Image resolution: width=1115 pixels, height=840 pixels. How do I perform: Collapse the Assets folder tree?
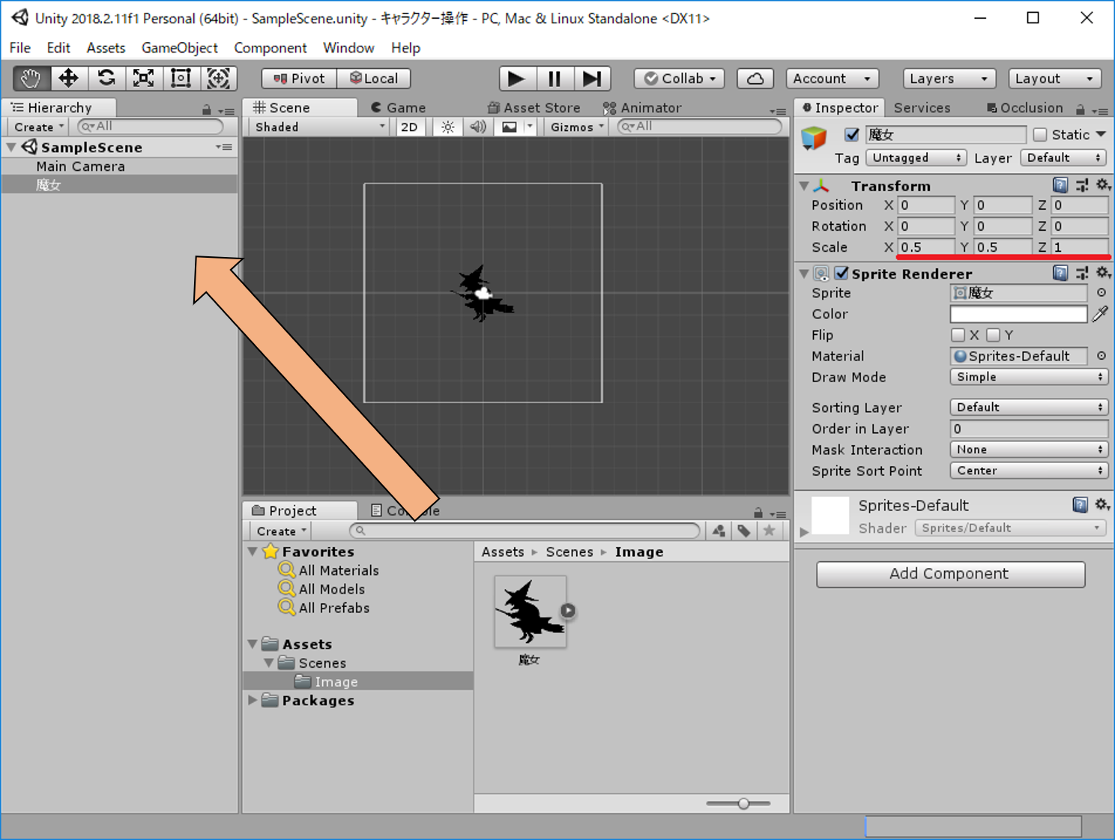pos(253,644)
